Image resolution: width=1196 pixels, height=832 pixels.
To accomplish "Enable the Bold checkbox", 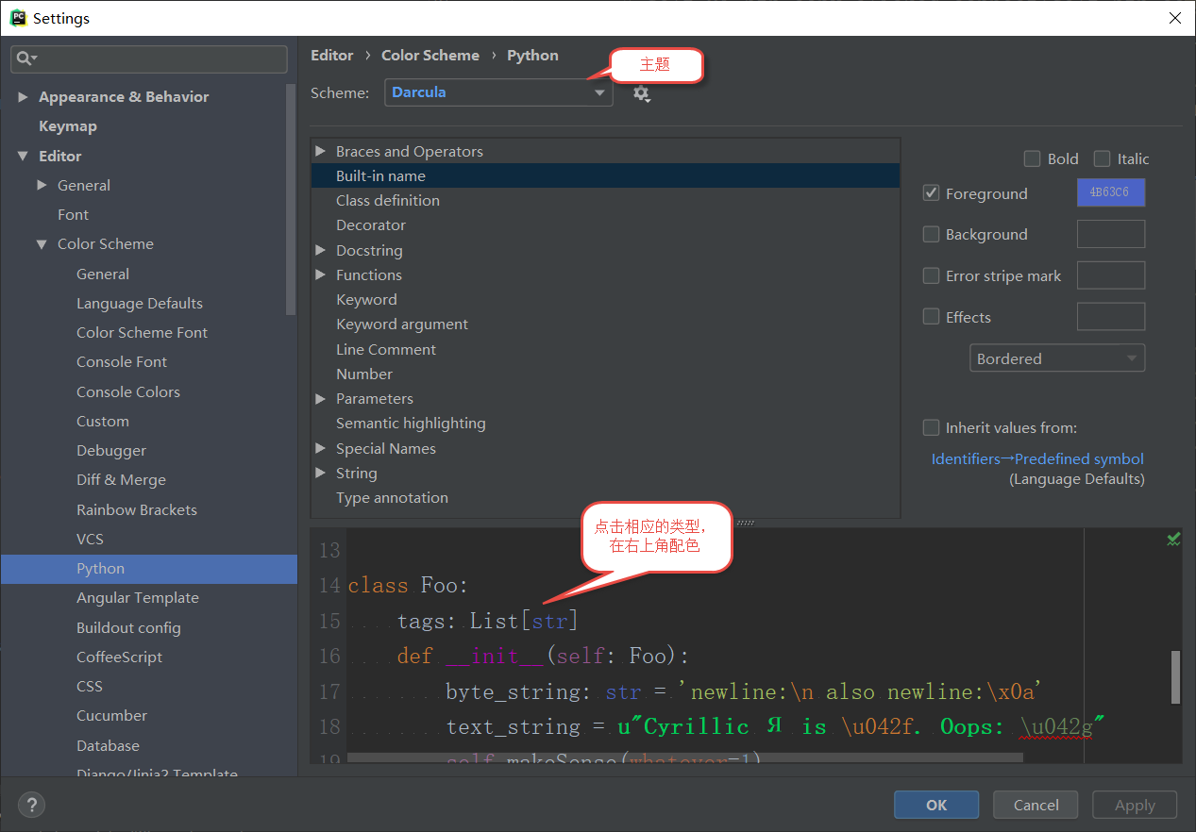I will pos(1032,158).
